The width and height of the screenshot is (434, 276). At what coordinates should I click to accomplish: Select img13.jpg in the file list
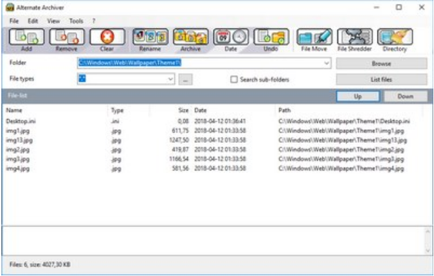pos(18,140)
